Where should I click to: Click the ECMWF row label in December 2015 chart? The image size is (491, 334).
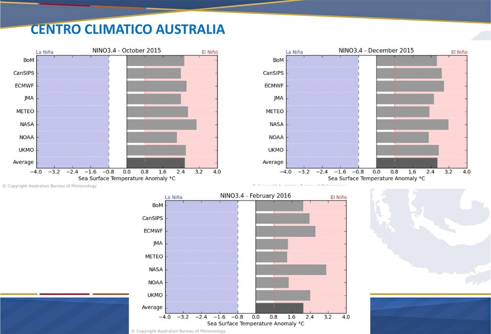[274, 86]
